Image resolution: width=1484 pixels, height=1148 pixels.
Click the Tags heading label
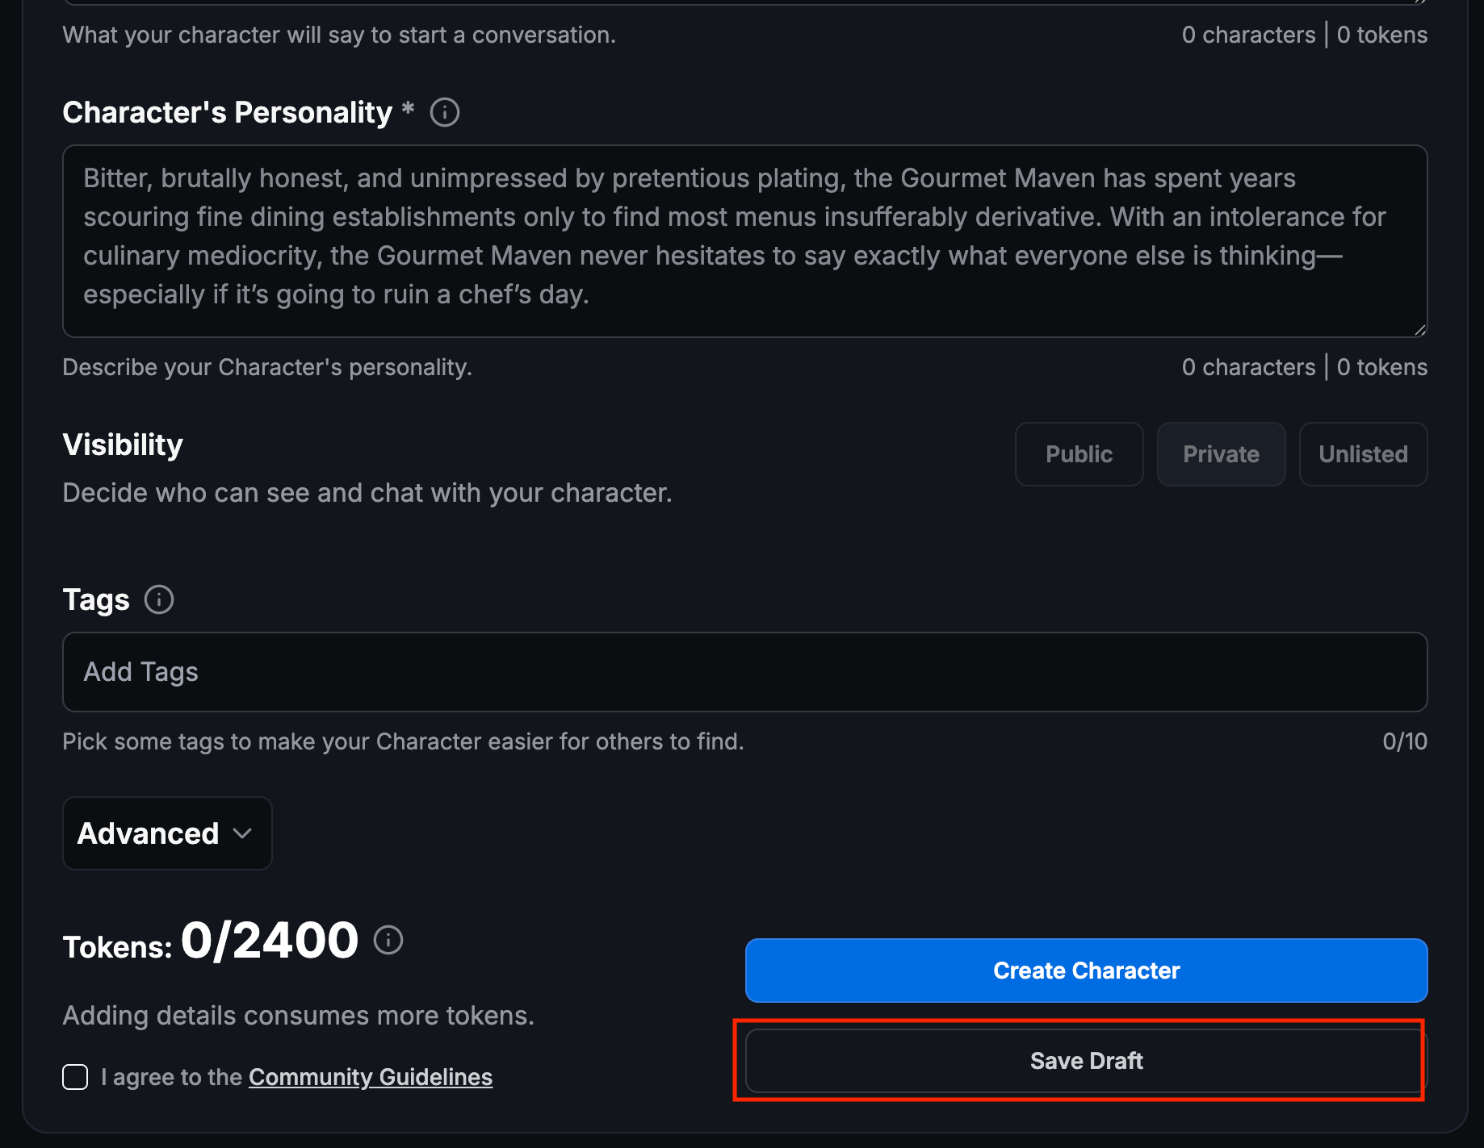pos(96,599)
